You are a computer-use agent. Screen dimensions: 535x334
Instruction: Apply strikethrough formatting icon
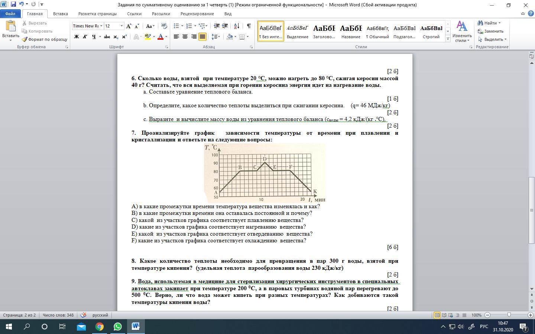point(107,37)
